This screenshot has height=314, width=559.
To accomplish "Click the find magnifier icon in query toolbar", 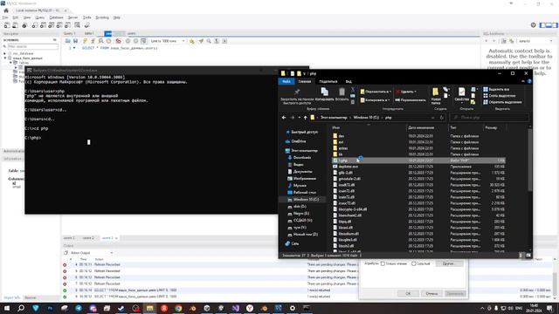I will 209,41.
